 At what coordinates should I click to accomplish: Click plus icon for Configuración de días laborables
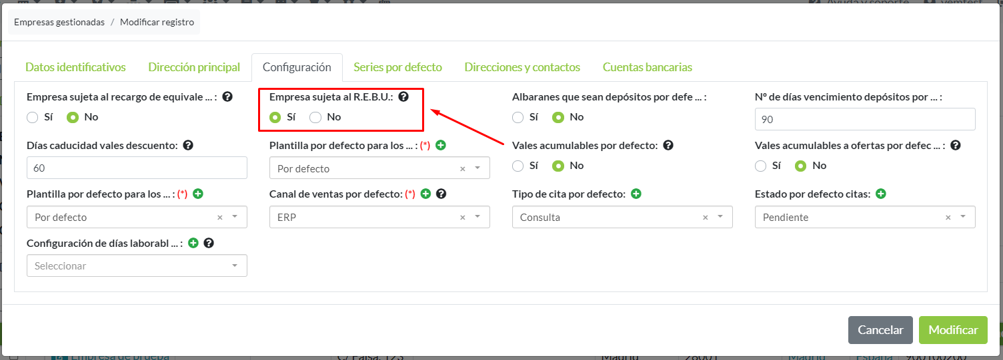click(x=193, y=244)
